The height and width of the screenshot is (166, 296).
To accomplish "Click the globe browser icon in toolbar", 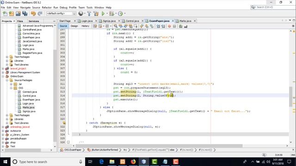I will 81,13.
